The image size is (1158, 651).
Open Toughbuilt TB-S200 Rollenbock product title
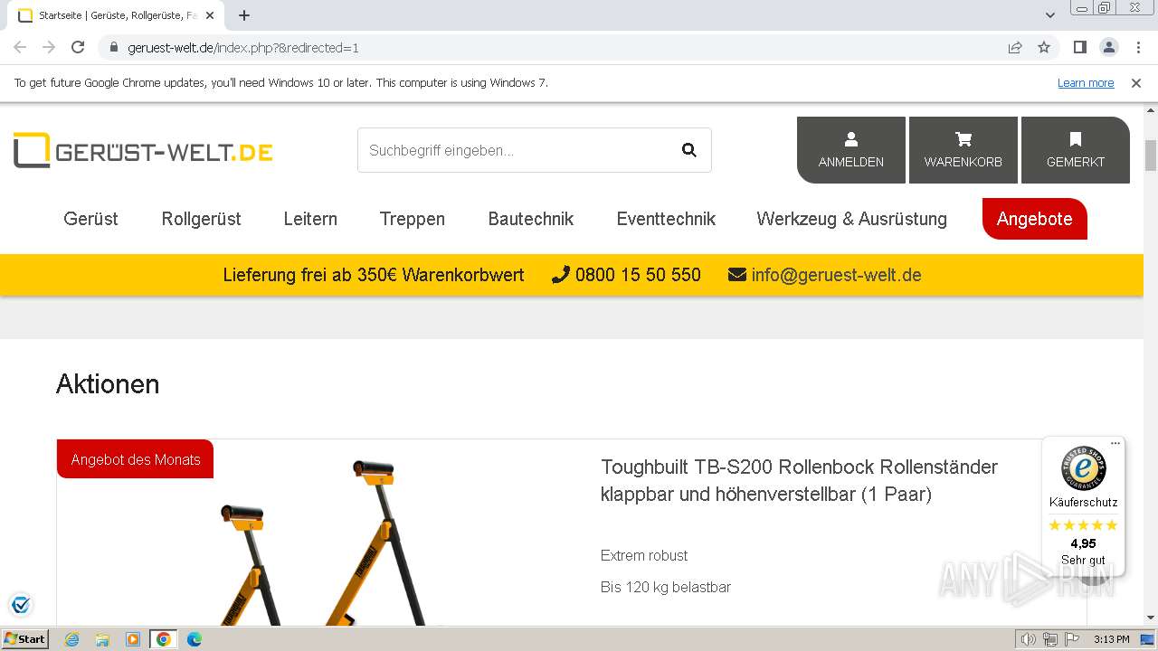tap(799, 480)
